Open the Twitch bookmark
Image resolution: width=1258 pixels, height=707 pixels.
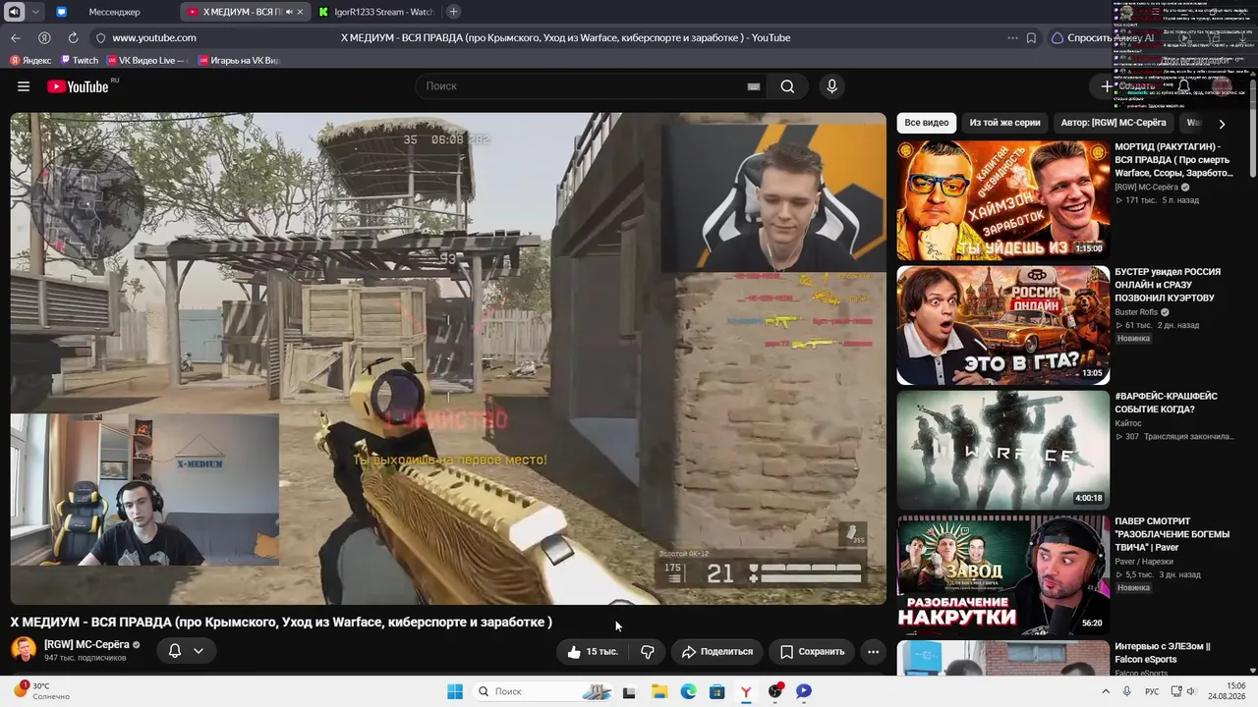(80, 61)
